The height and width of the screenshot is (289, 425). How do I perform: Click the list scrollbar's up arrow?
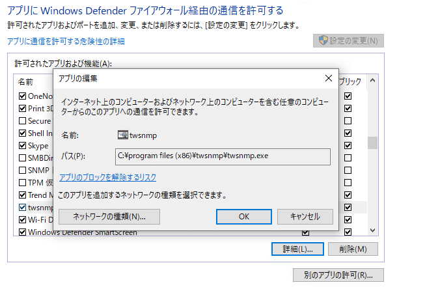pyautogui.click(x=372, y=80)
